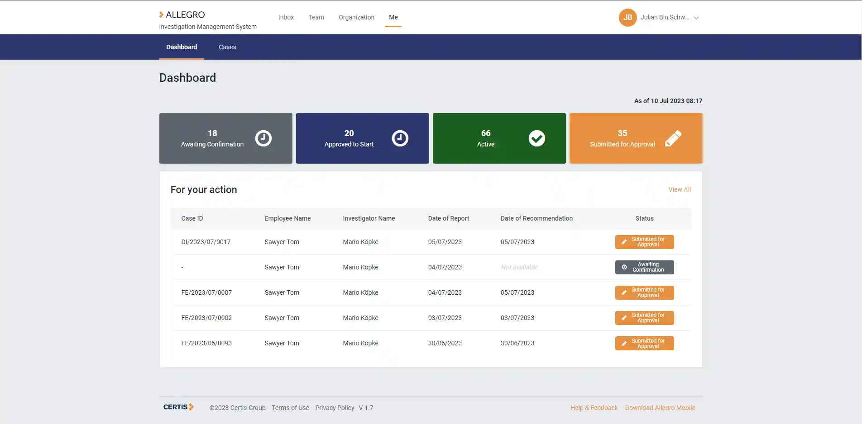Click the Status column header

644,218
